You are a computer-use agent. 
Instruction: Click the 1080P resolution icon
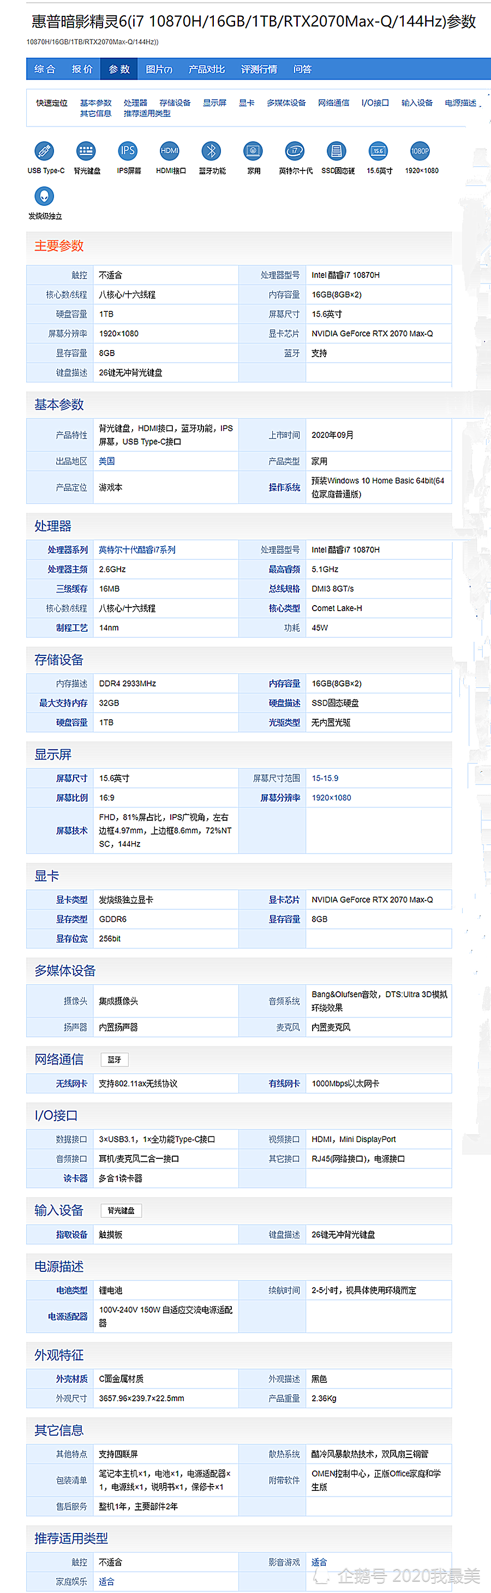pyautogui.click(x=420, y=151)
